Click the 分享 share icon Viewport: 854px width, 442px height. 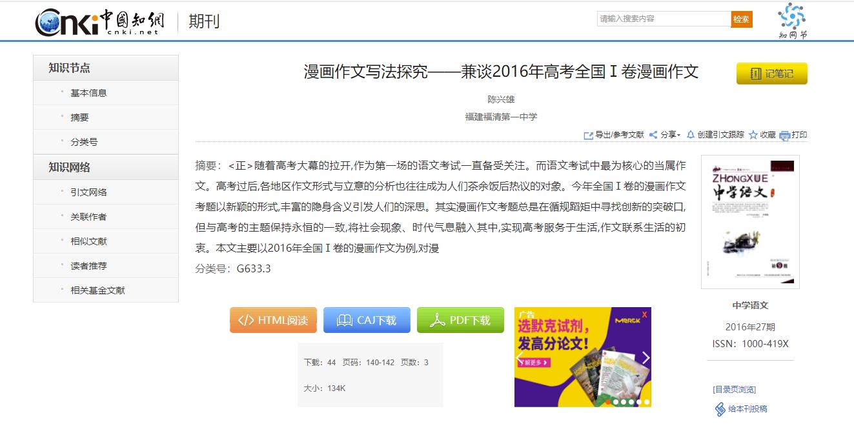[653, 135]
